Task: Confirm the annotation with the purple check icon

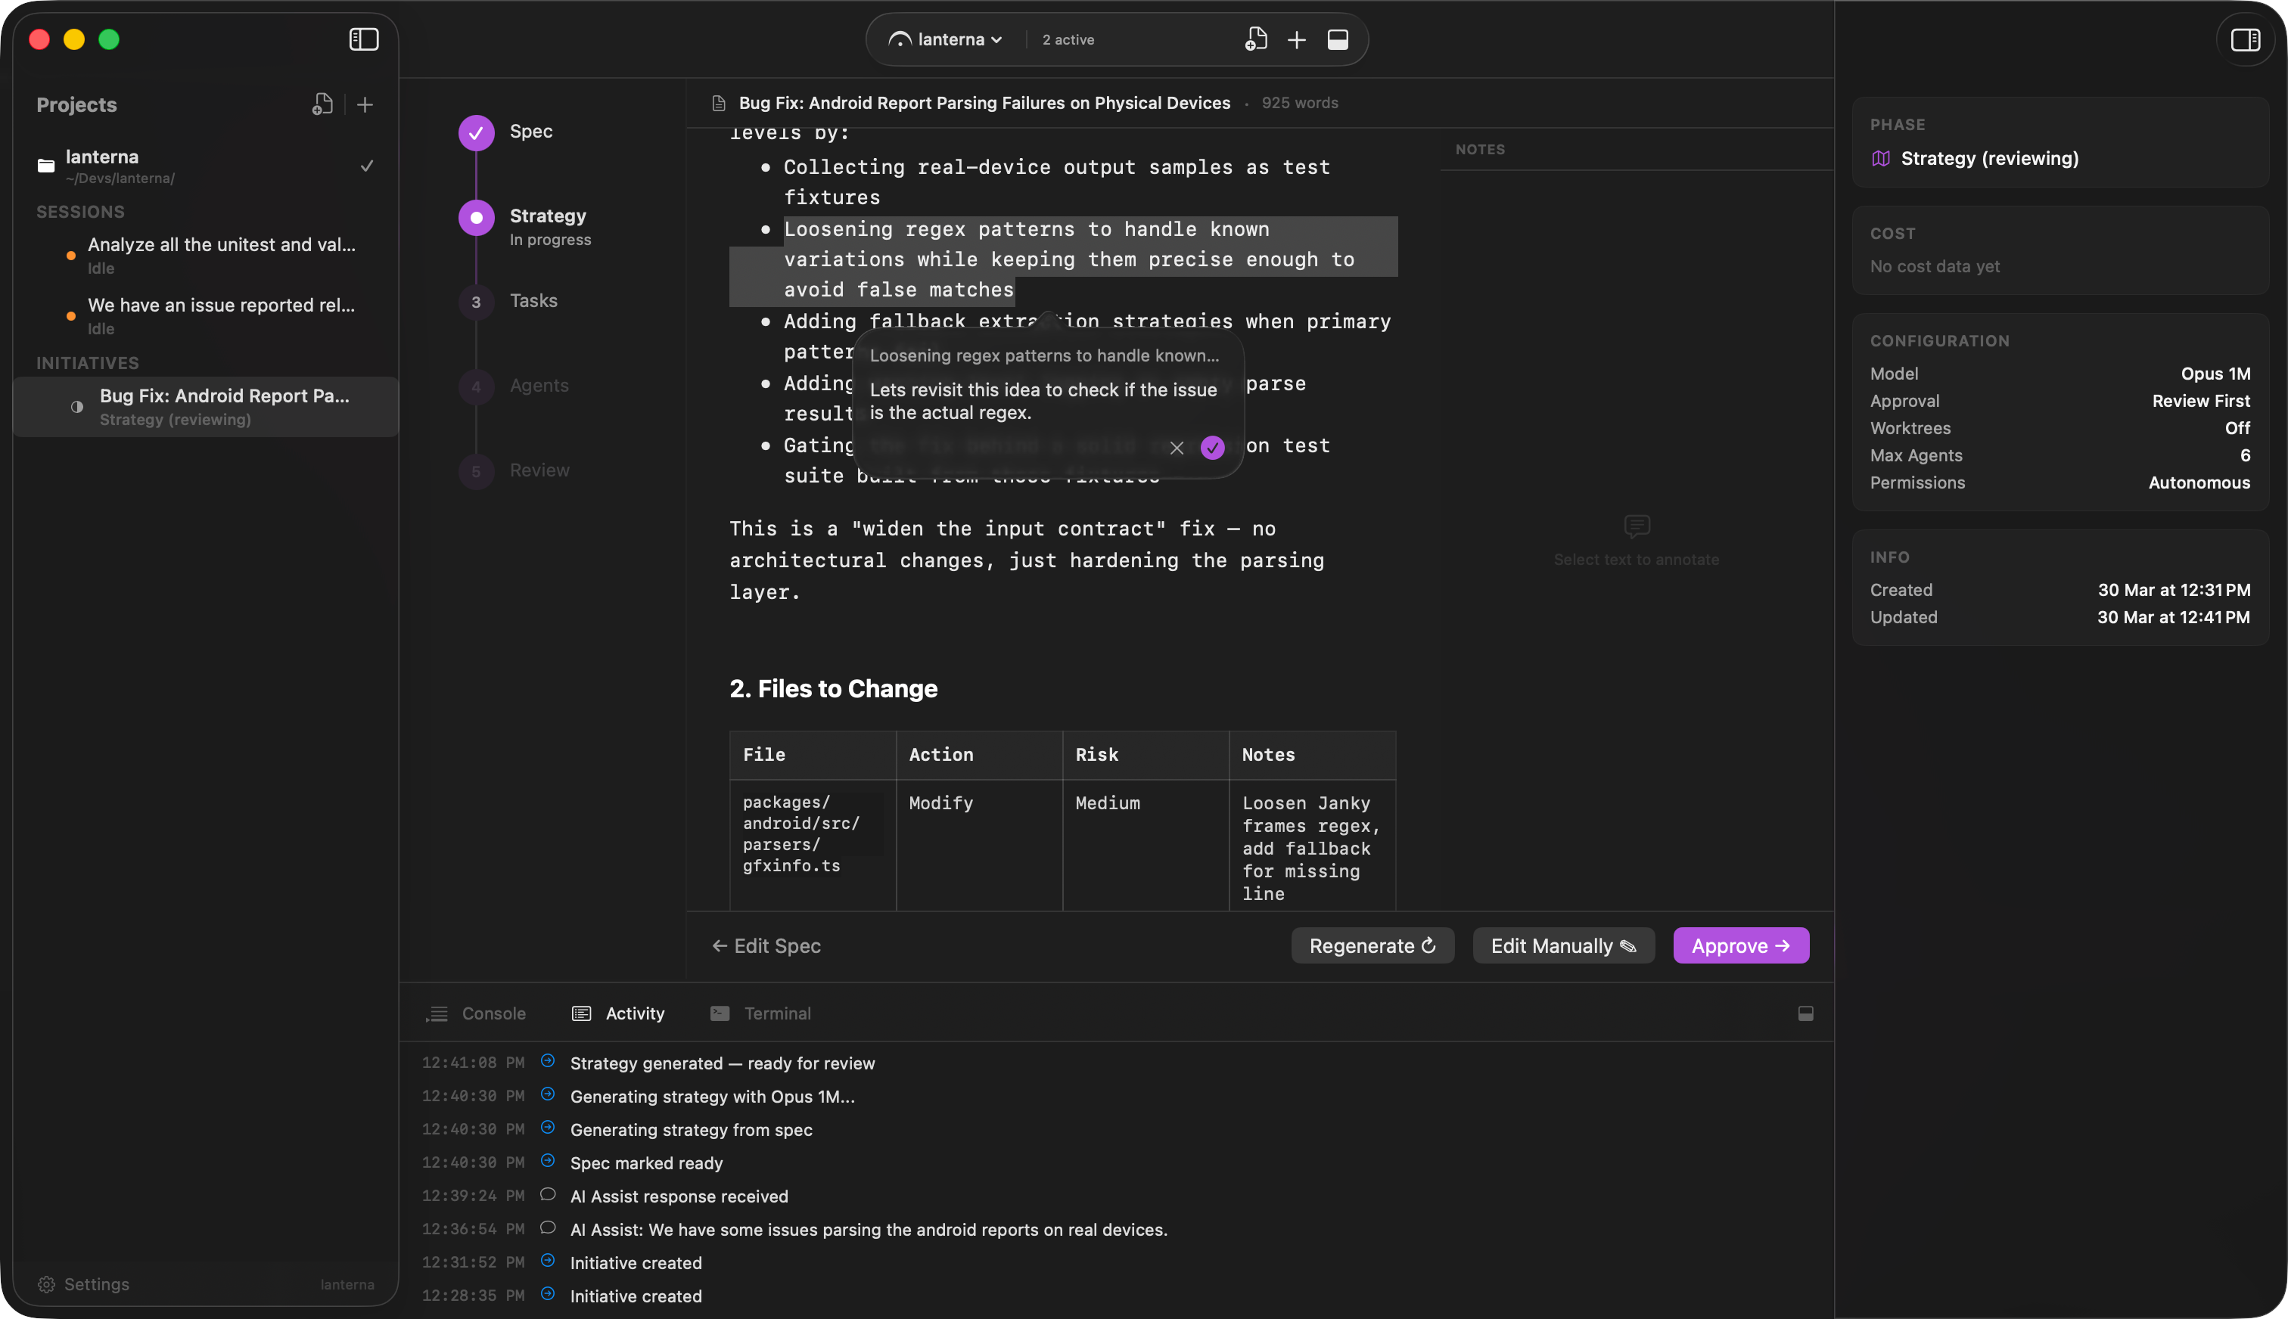Action: click(x=1212, y=448)
